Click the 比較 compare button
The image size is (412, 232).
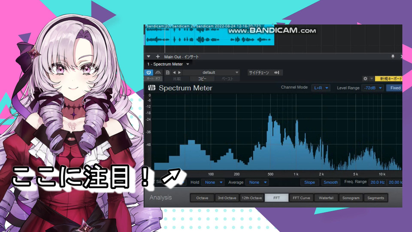coord(177,79)
